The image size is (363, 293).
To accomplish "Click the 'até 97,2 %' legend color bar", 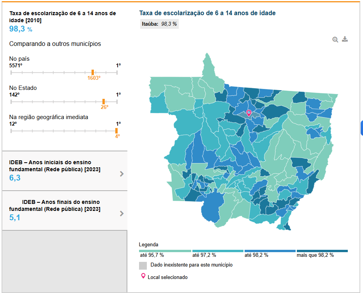I will (217, 251).
